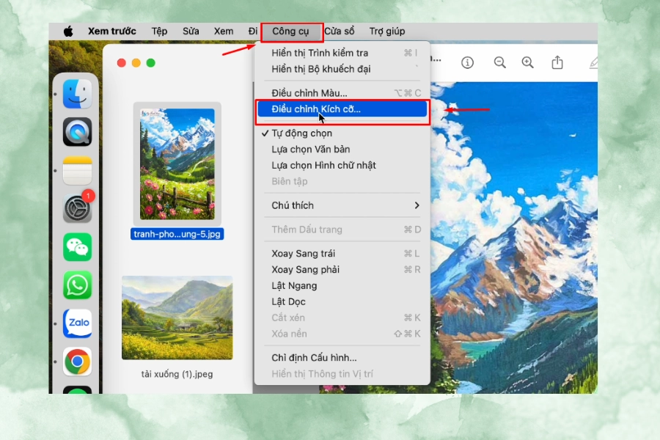Choose Xoay Sang phải

(342, 269)
